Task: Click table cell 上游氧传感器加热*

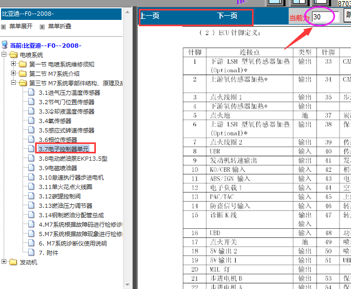Action: coord(249,84)
